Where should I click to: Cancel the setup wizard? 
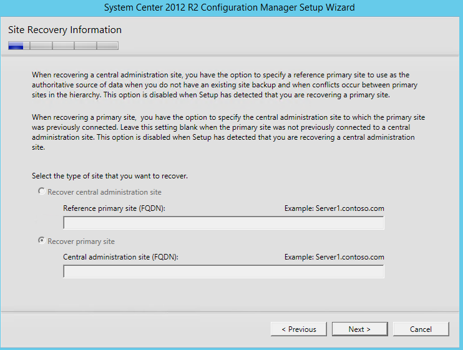point(421,329)
